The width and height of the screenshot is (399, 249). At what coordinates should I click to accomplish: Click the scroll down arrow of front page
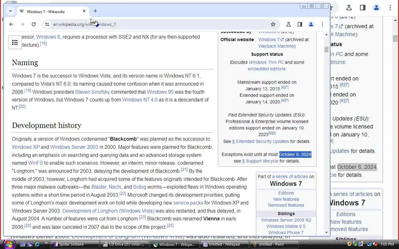click(x=326, y=232)
